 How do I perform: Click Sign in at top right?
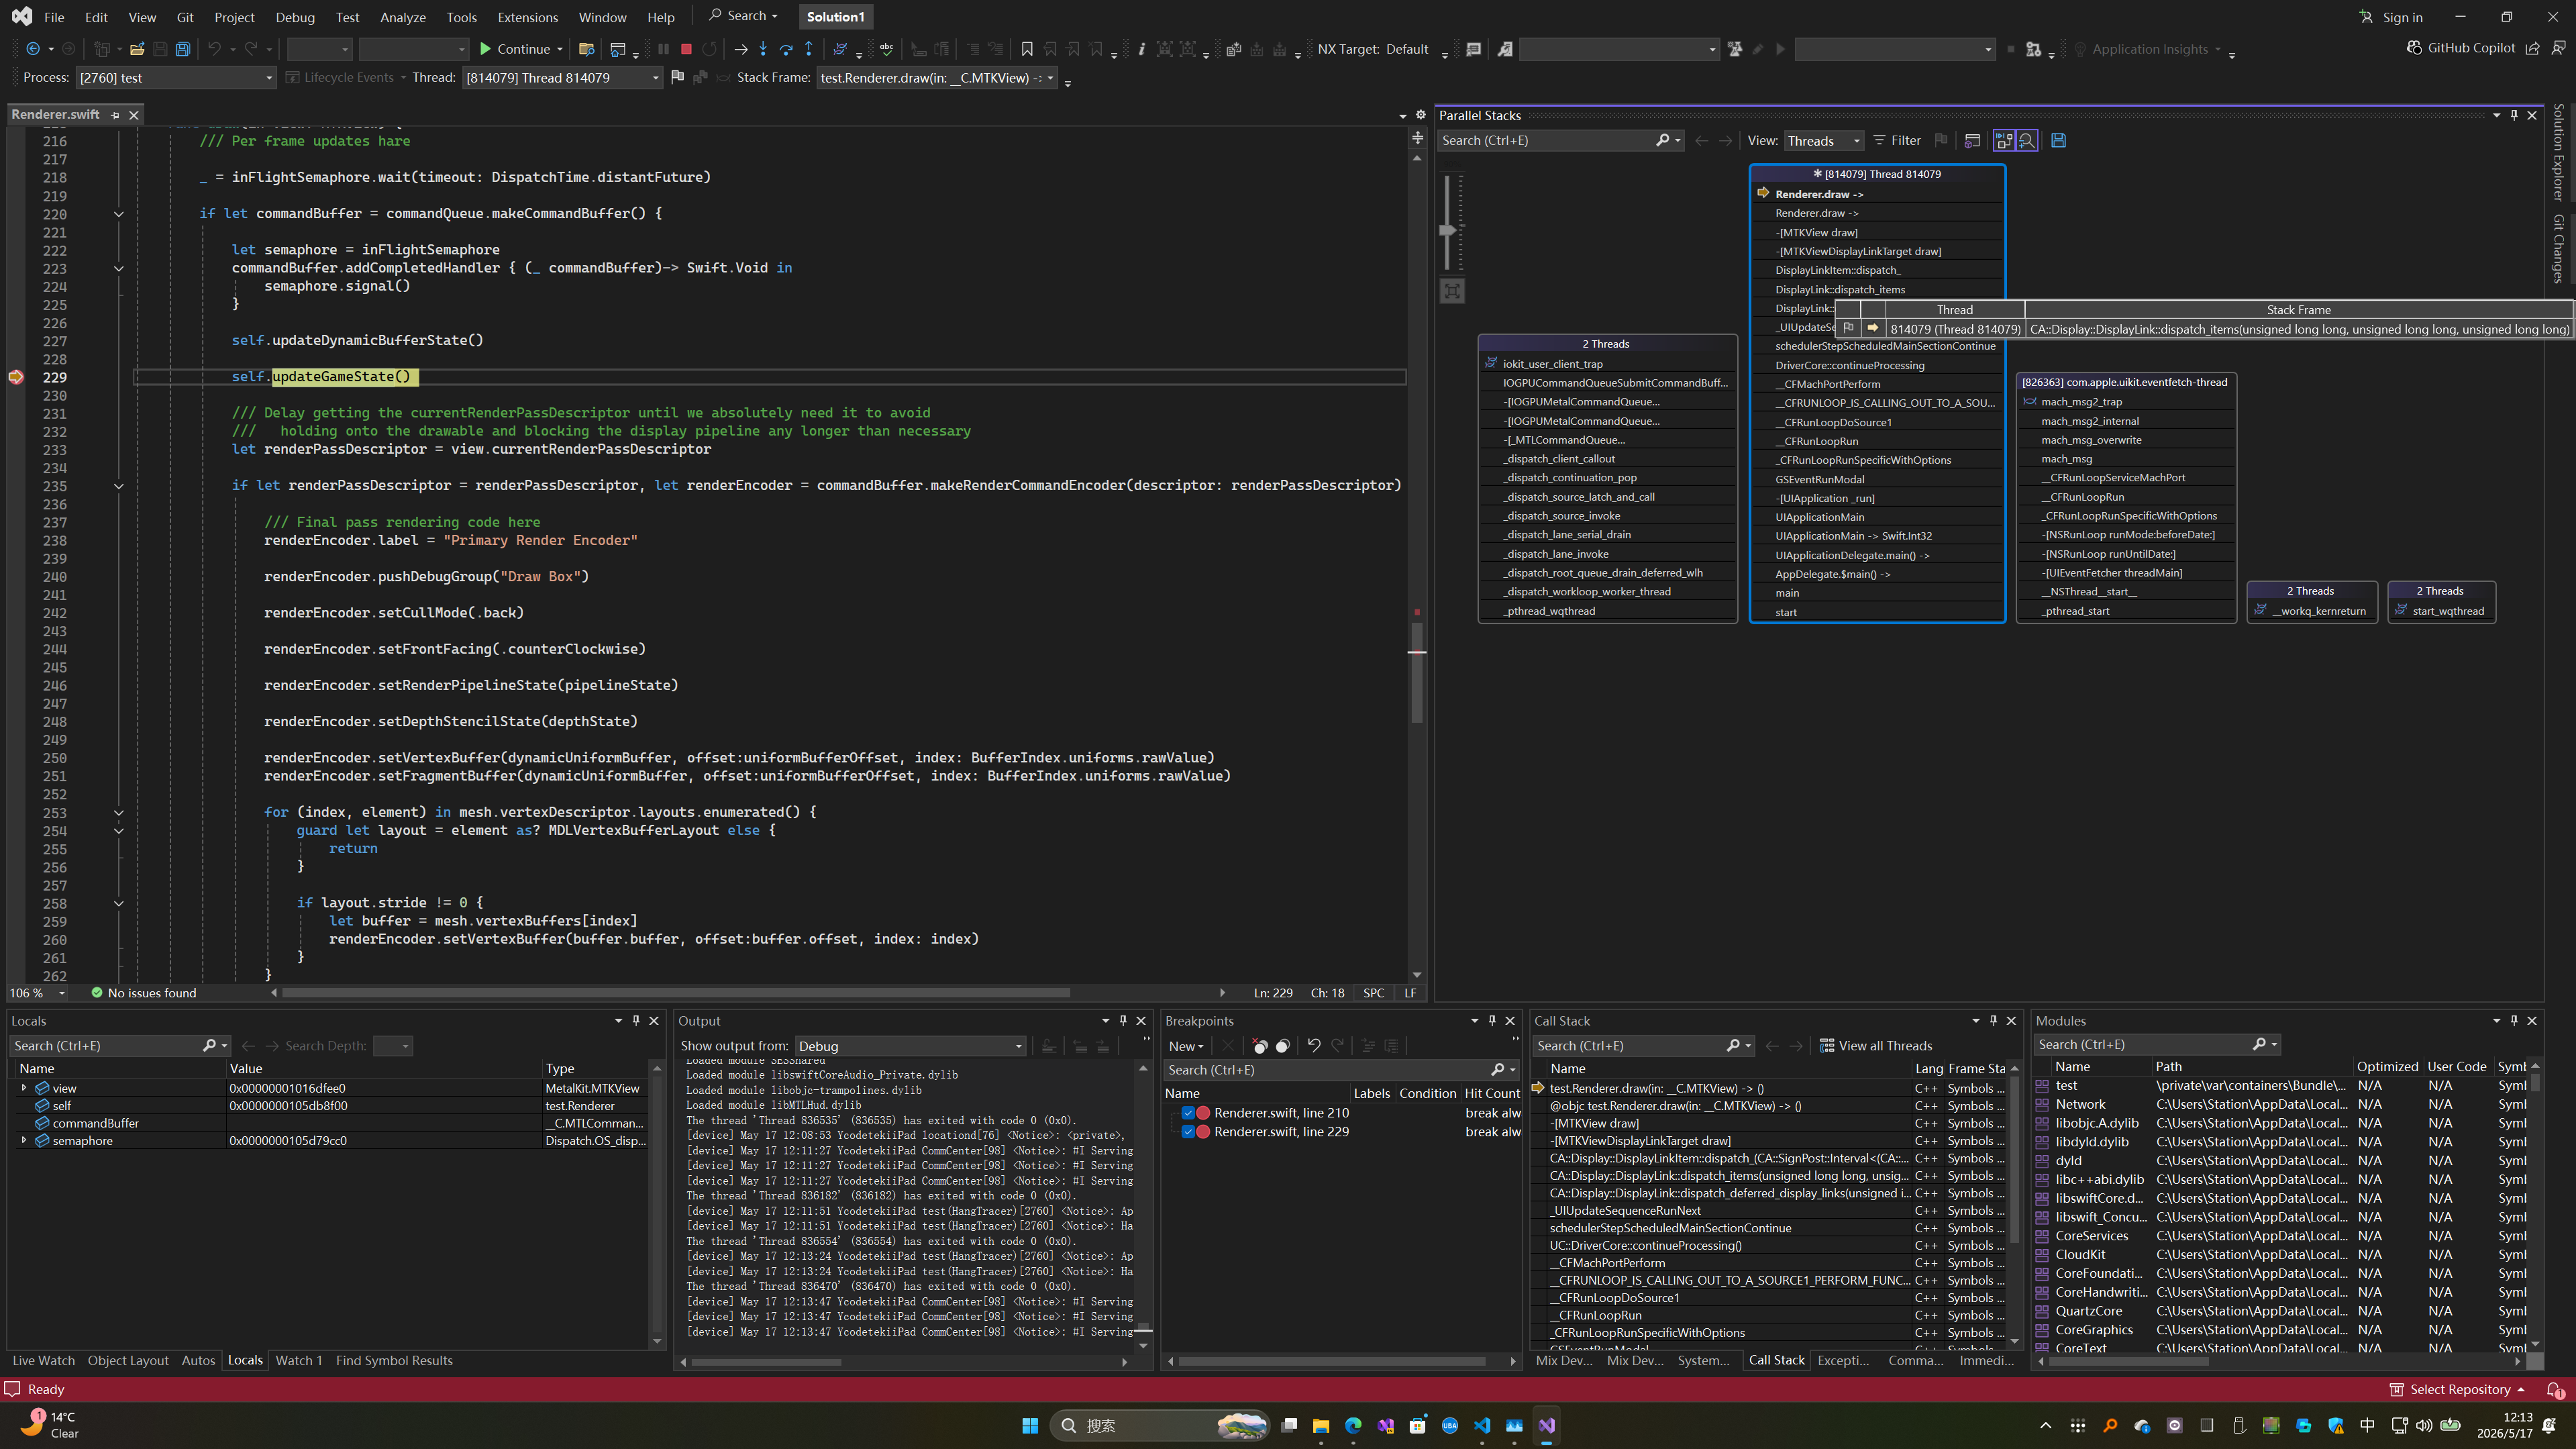pos(2392,17)
